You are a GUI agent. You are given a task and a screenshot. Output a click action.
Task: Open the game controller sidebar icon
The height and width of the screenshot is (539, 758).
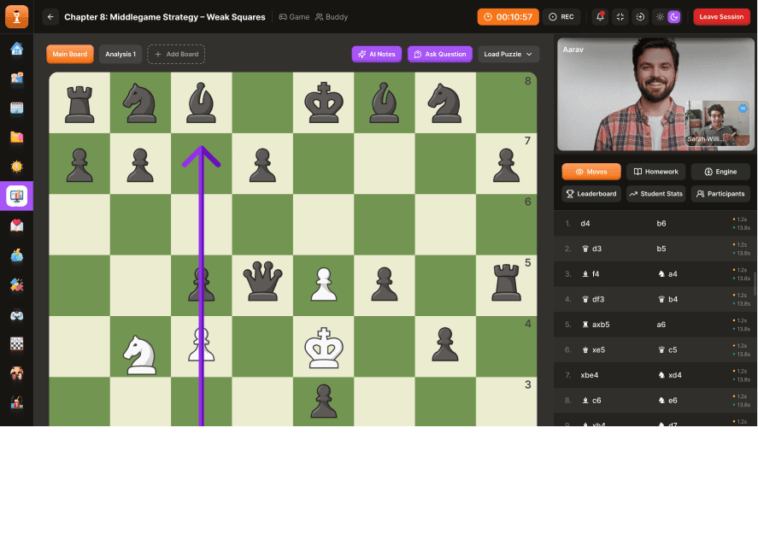[16, 314]
